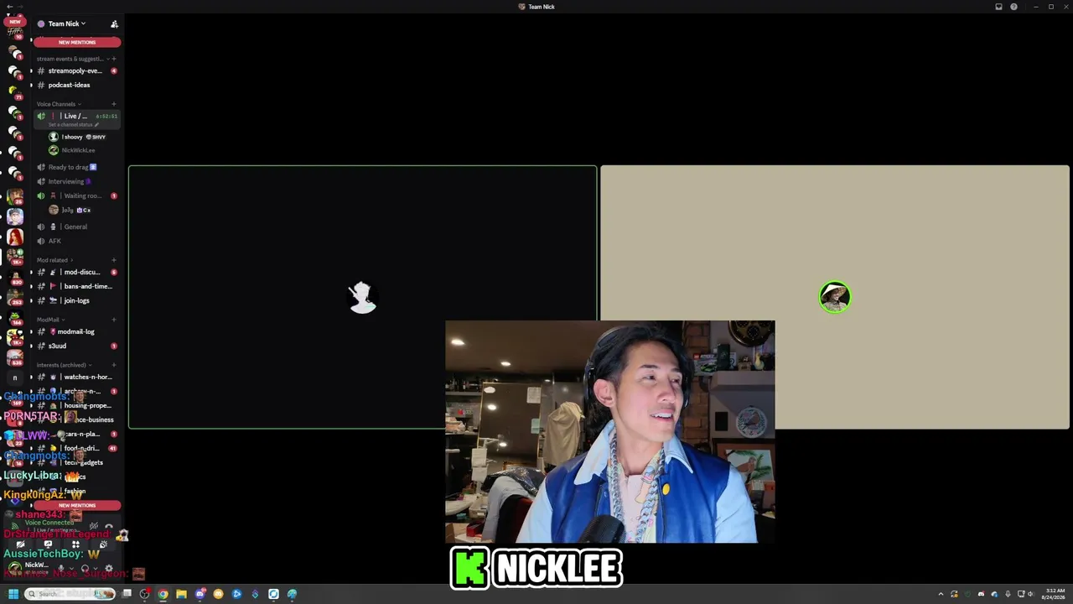Expand the Mod related category

click(54, 260)
